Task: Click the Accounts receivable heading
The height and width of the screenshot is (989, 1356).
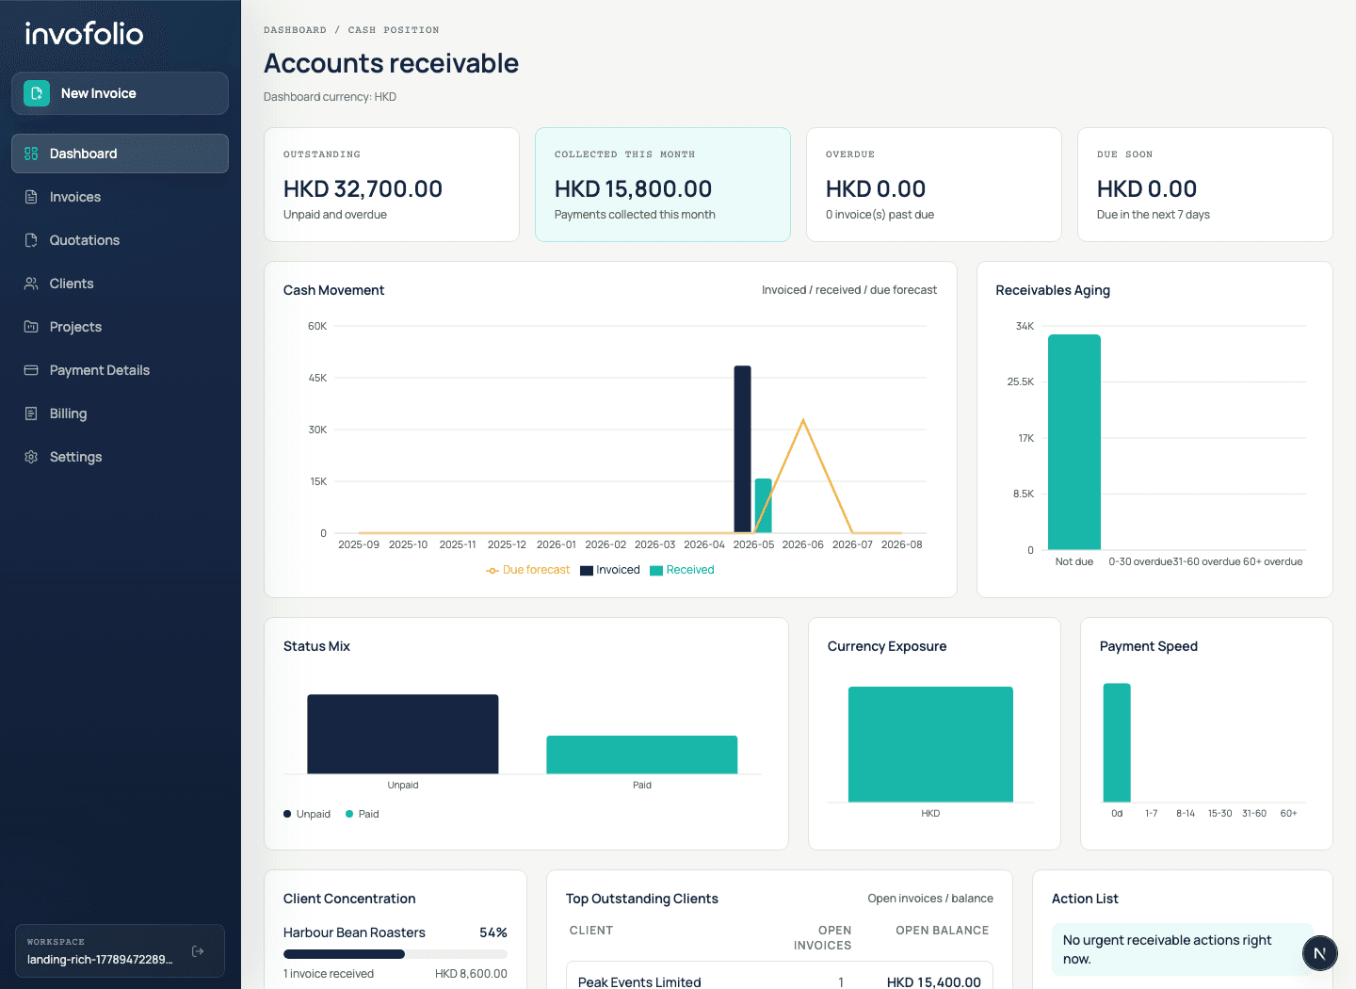Action: pyautogui.click(x=391, y=63)
